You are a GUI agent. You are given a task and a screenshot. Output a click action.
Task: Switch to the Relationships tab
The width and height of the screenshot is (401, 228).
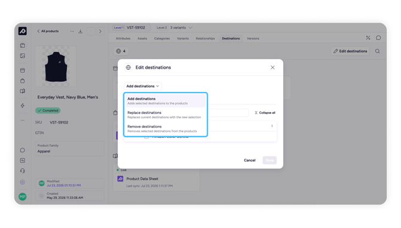click(x=205, y=38)
